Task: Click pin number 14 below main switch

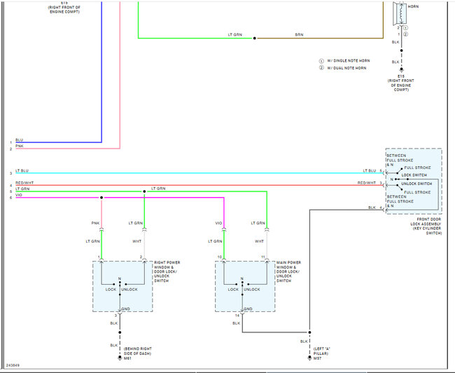Action: click(x=237, y=316)
